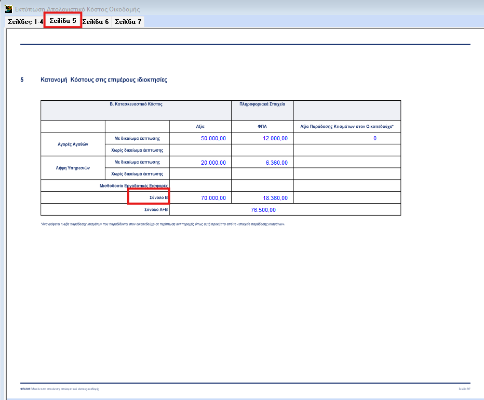
Task: Click the Σύνολο Β row label
Action: [158, 198]
